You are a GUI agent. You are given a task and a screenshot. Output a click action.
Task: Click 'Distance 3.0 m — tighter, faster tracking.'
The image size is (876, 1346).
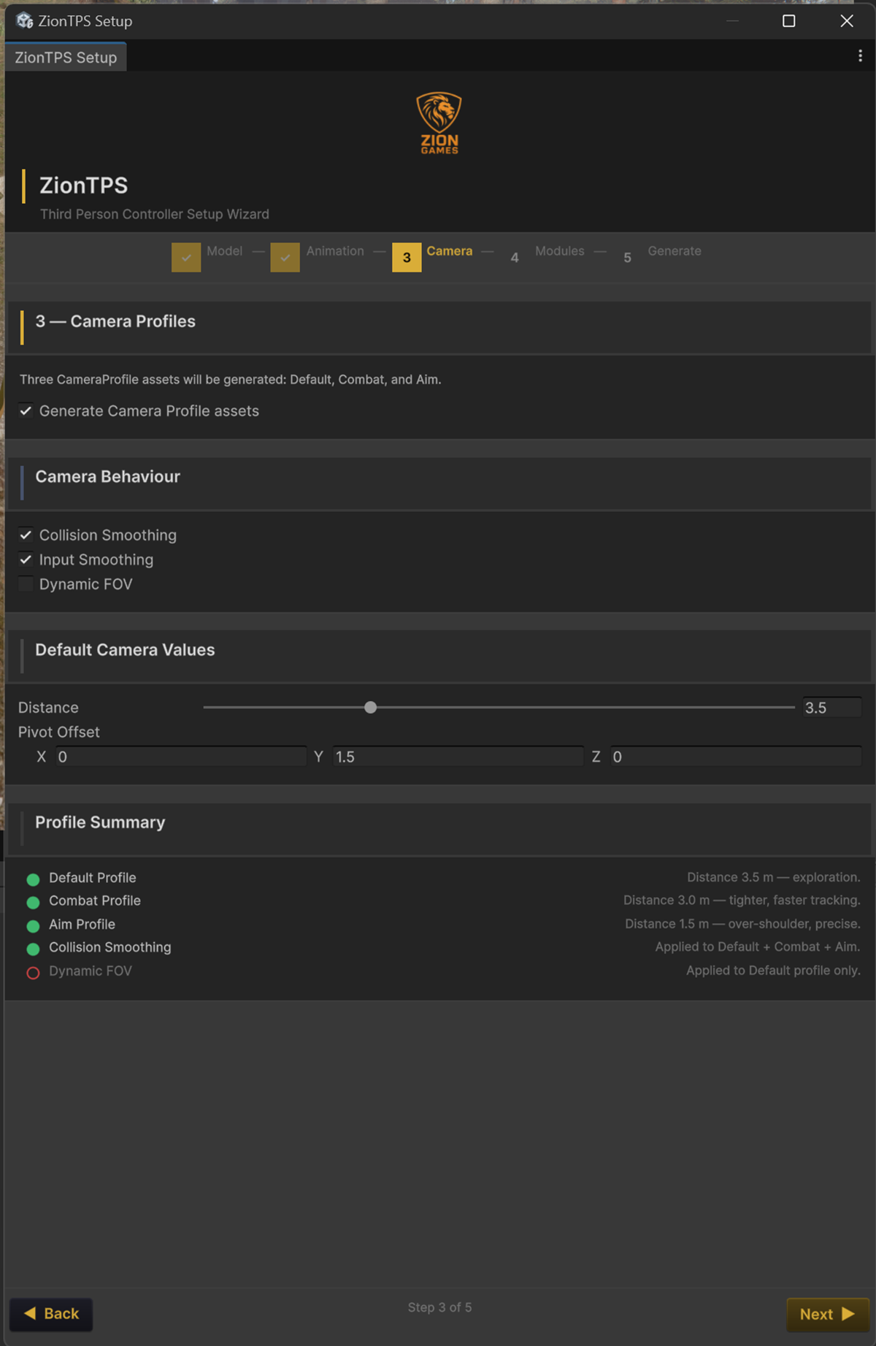click(742, 900)
